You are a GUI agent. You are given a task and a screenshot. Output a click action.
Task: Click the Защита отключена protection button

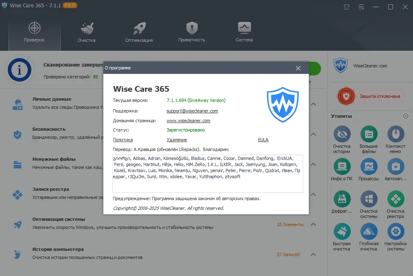371,96
